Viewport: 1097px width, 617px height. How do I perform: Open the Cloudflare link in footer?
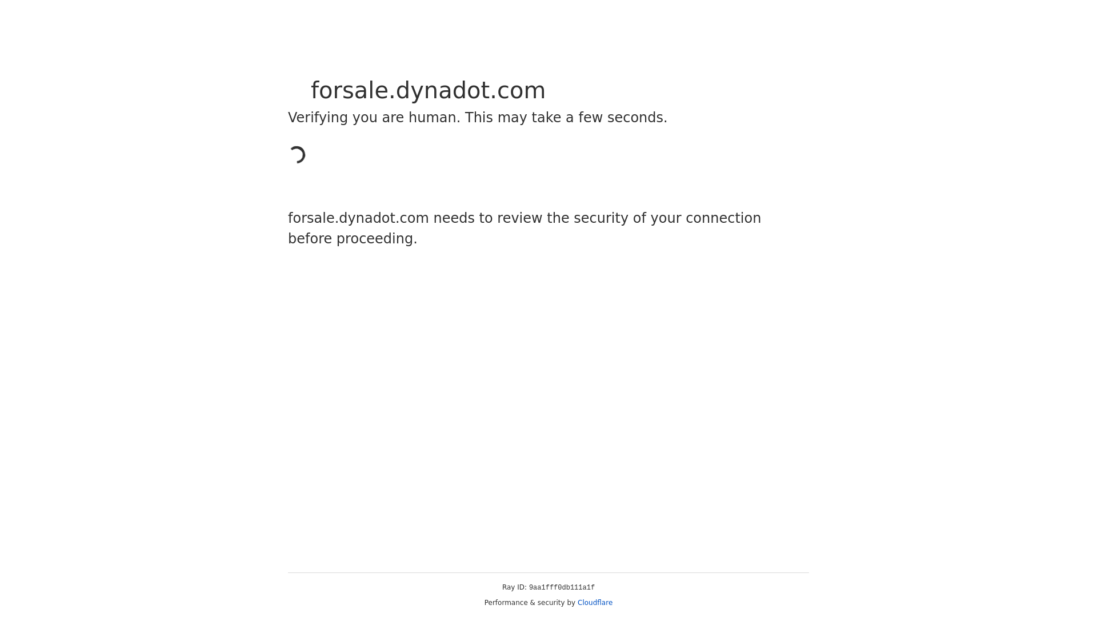tap(595, 603)
